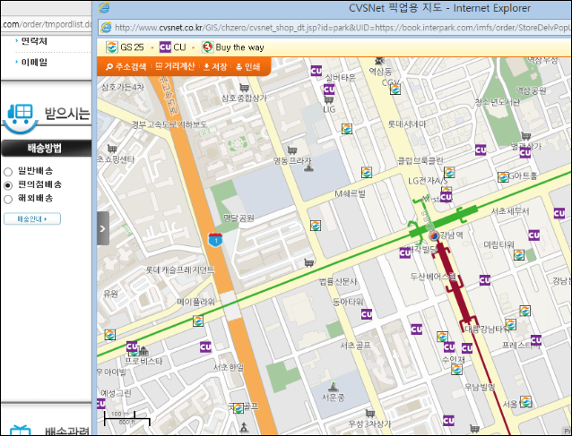Screen dimensions: 572x436
Task: Click the map window URL address bar
Action: (334, 28)
